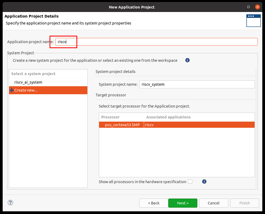Proceed with the Next > button
Image resolution: width=265 pixels, height=214 pixels.
183,203
